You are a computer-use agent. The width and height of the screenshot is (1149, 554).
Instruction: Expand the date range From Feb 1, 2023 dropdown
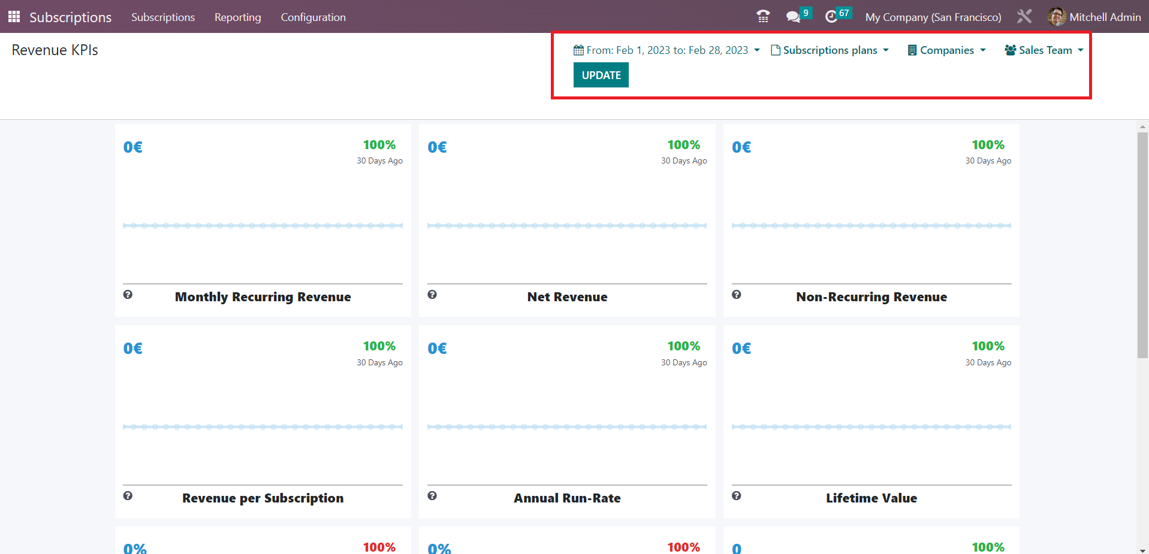[667, 50]
